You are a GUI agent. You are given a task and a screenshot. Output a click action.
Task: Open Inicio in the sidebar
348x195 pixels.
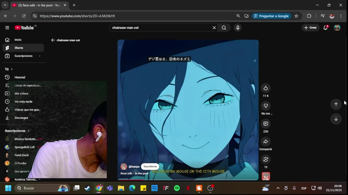tap(23, 40)
